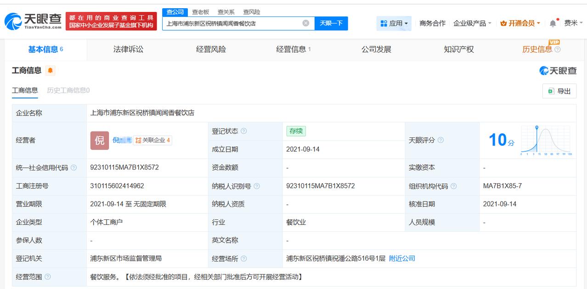Click the red 倪 operator avatar
This screenshot has height=289, width=587.
click(100, 141)
